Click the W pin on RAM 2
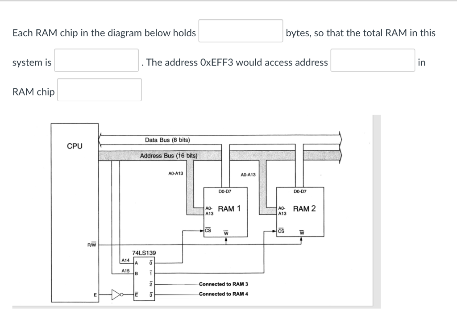This screenshot has height=336, width=457. [303, 232]
